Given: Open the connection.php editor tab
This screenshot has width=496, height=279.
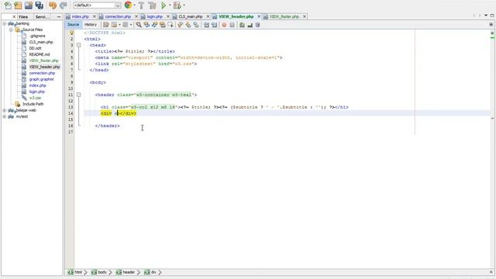Looking at the screenshot, I should click(118, 16).
